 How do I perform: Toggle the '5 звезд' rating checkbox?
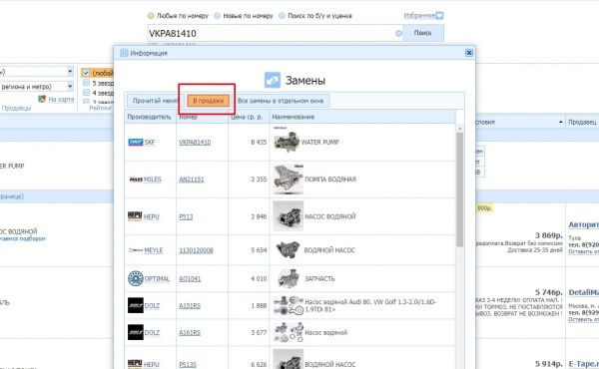coord(86,83)
